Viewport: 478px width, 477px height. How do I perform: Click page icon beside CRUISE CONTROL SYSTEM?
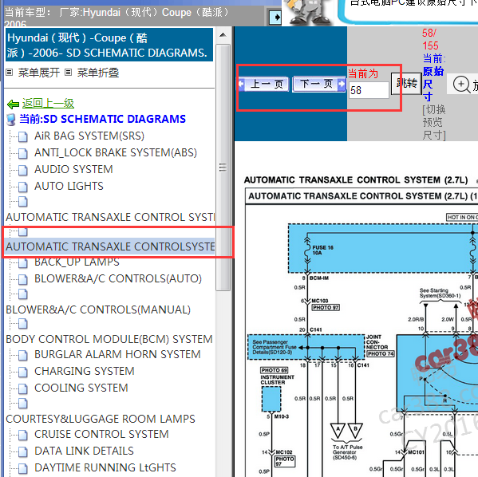pyautogui.click(x=23, y=435)
